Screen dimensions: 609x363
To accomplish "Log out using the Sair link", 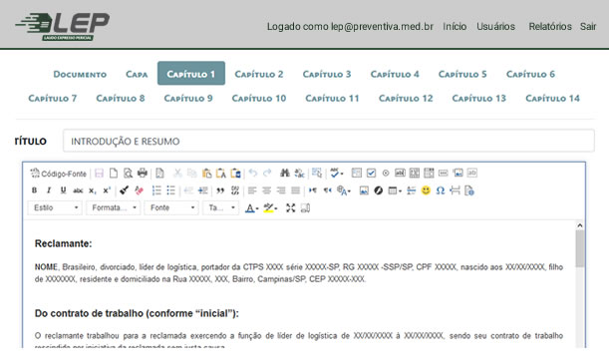I will tap(588, 27).
